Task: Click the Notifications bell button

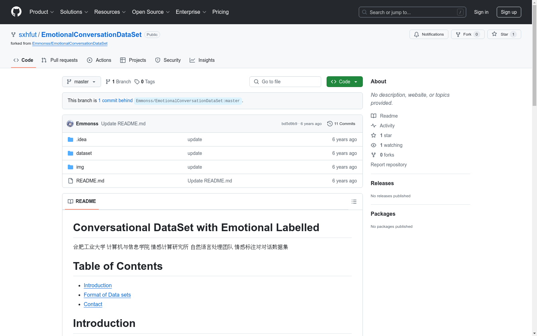Action: [x=429, y=34]
